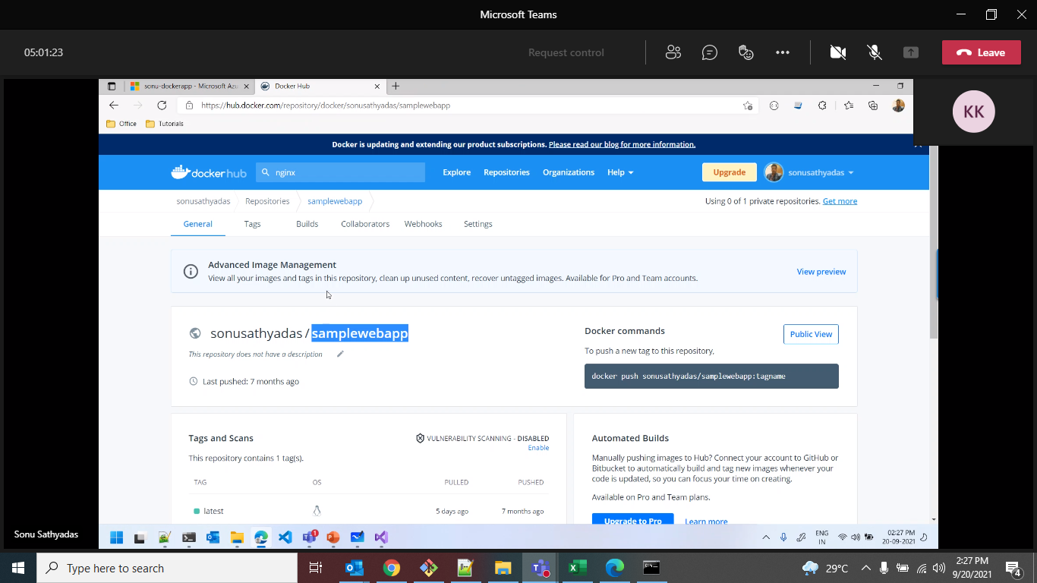This screenshot has width=1037, height=583.
Task: Go back in the shared browser
Action: [114, 106]
